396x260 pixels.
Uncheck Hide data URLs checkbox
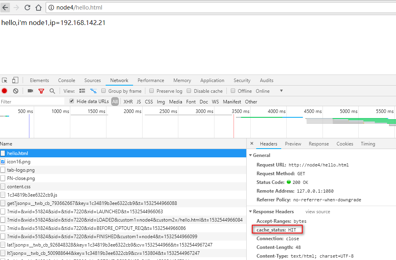[72, 101]
